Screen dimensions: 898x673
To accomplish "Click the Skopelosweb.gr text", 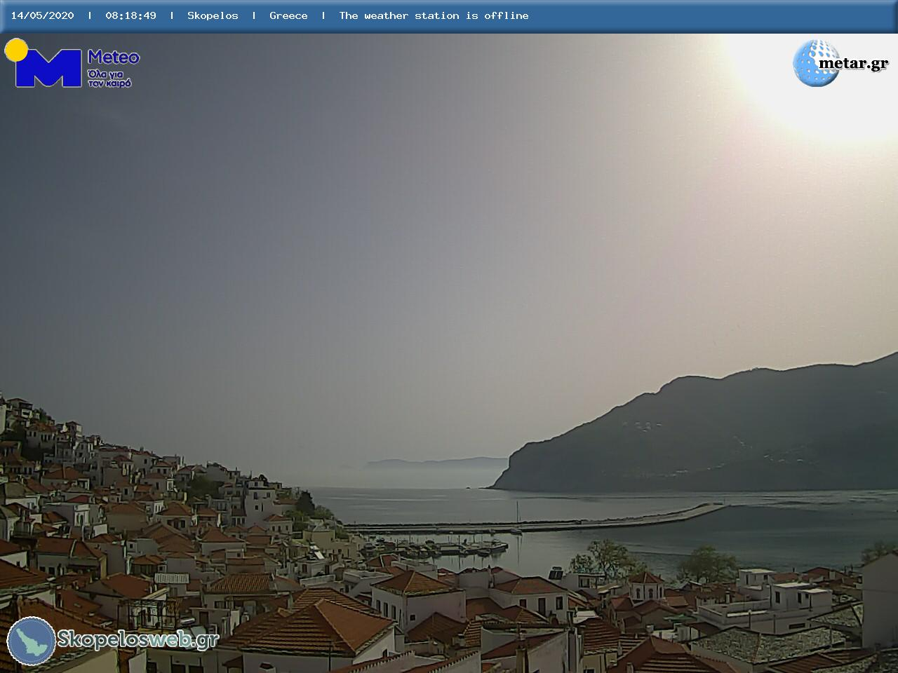I will (x=138, y=639).
